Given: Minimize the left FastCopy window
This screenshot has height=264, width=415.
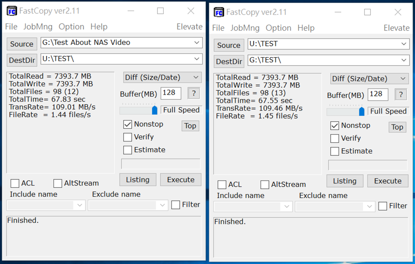Looking at the screenshot, I should coord(131,11).
